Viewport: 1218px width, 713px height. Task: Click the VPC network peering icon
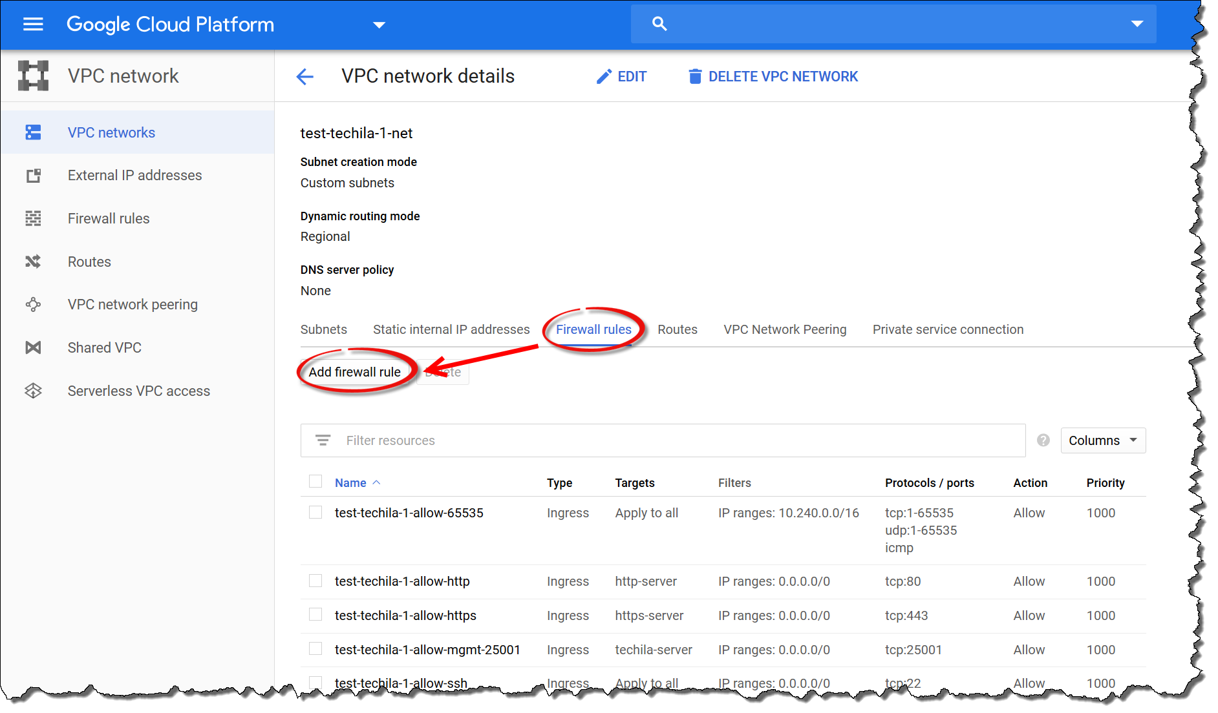tap(33, 305)
